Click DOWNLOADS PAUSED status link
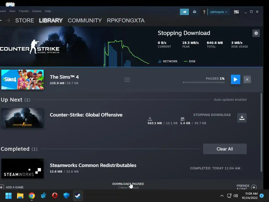 (128, 184)
